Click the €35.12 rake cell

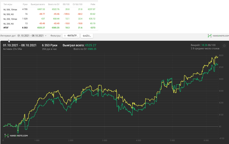tap(92, 19)
